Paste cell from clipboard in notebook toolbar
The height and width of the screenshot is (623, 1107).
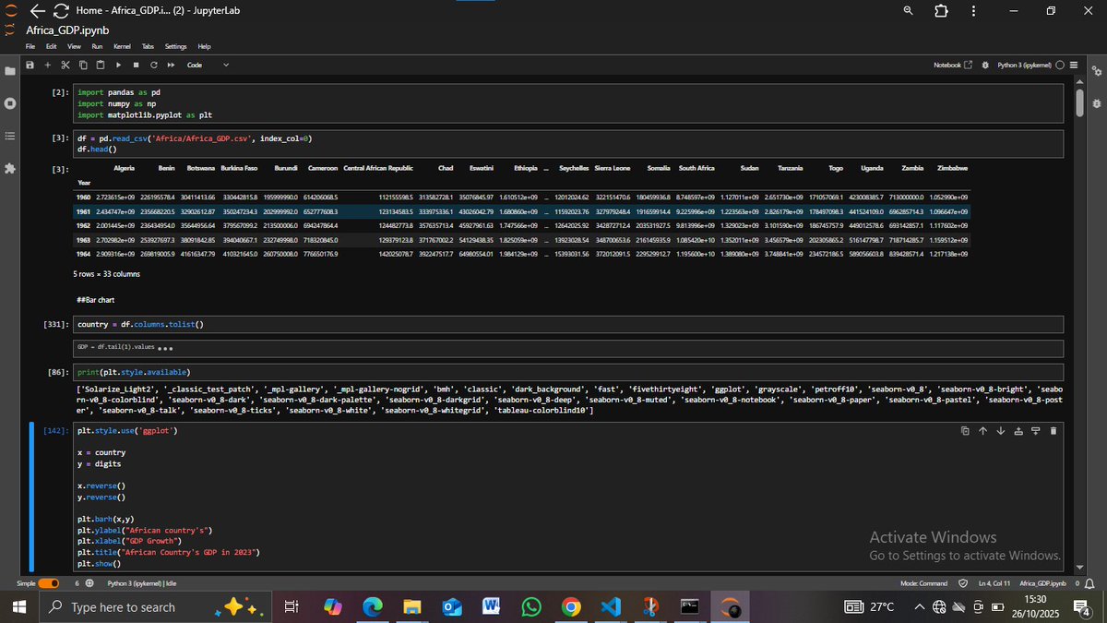click(x=100, y=65)
